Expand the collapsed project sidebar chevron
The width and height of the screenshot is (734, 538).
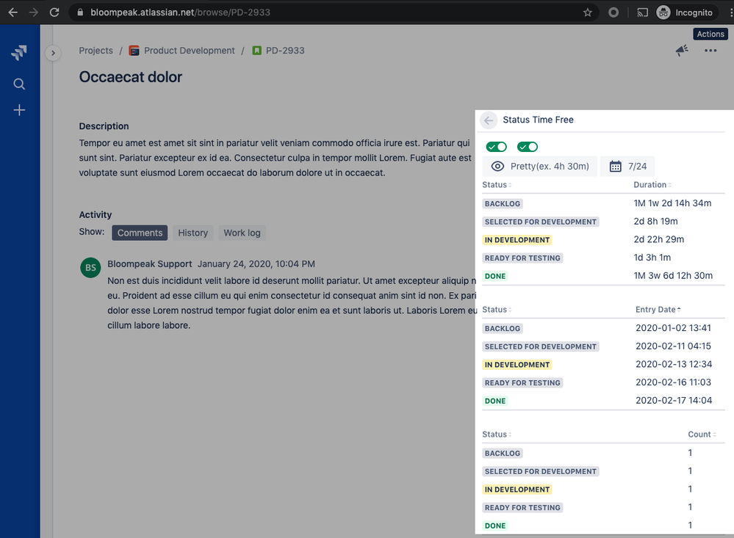tap(53, 53)
